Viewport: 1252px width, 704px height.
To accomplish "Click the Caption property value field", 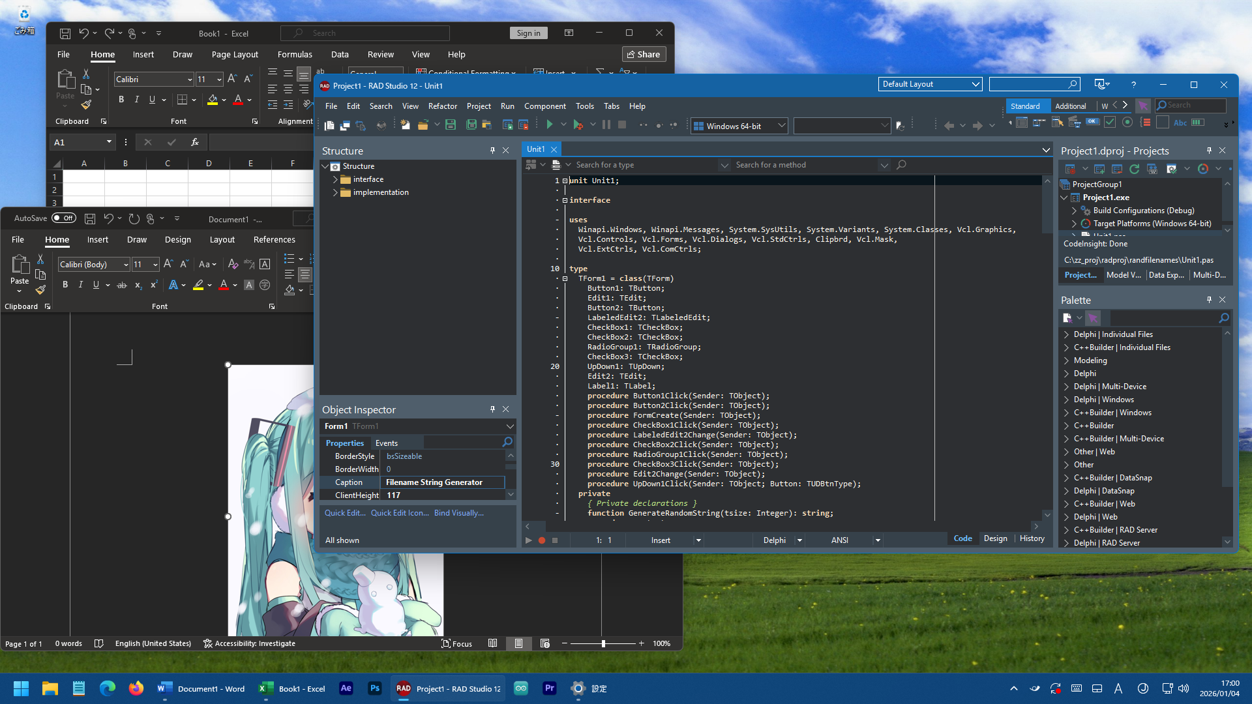I will click(442, 482).
